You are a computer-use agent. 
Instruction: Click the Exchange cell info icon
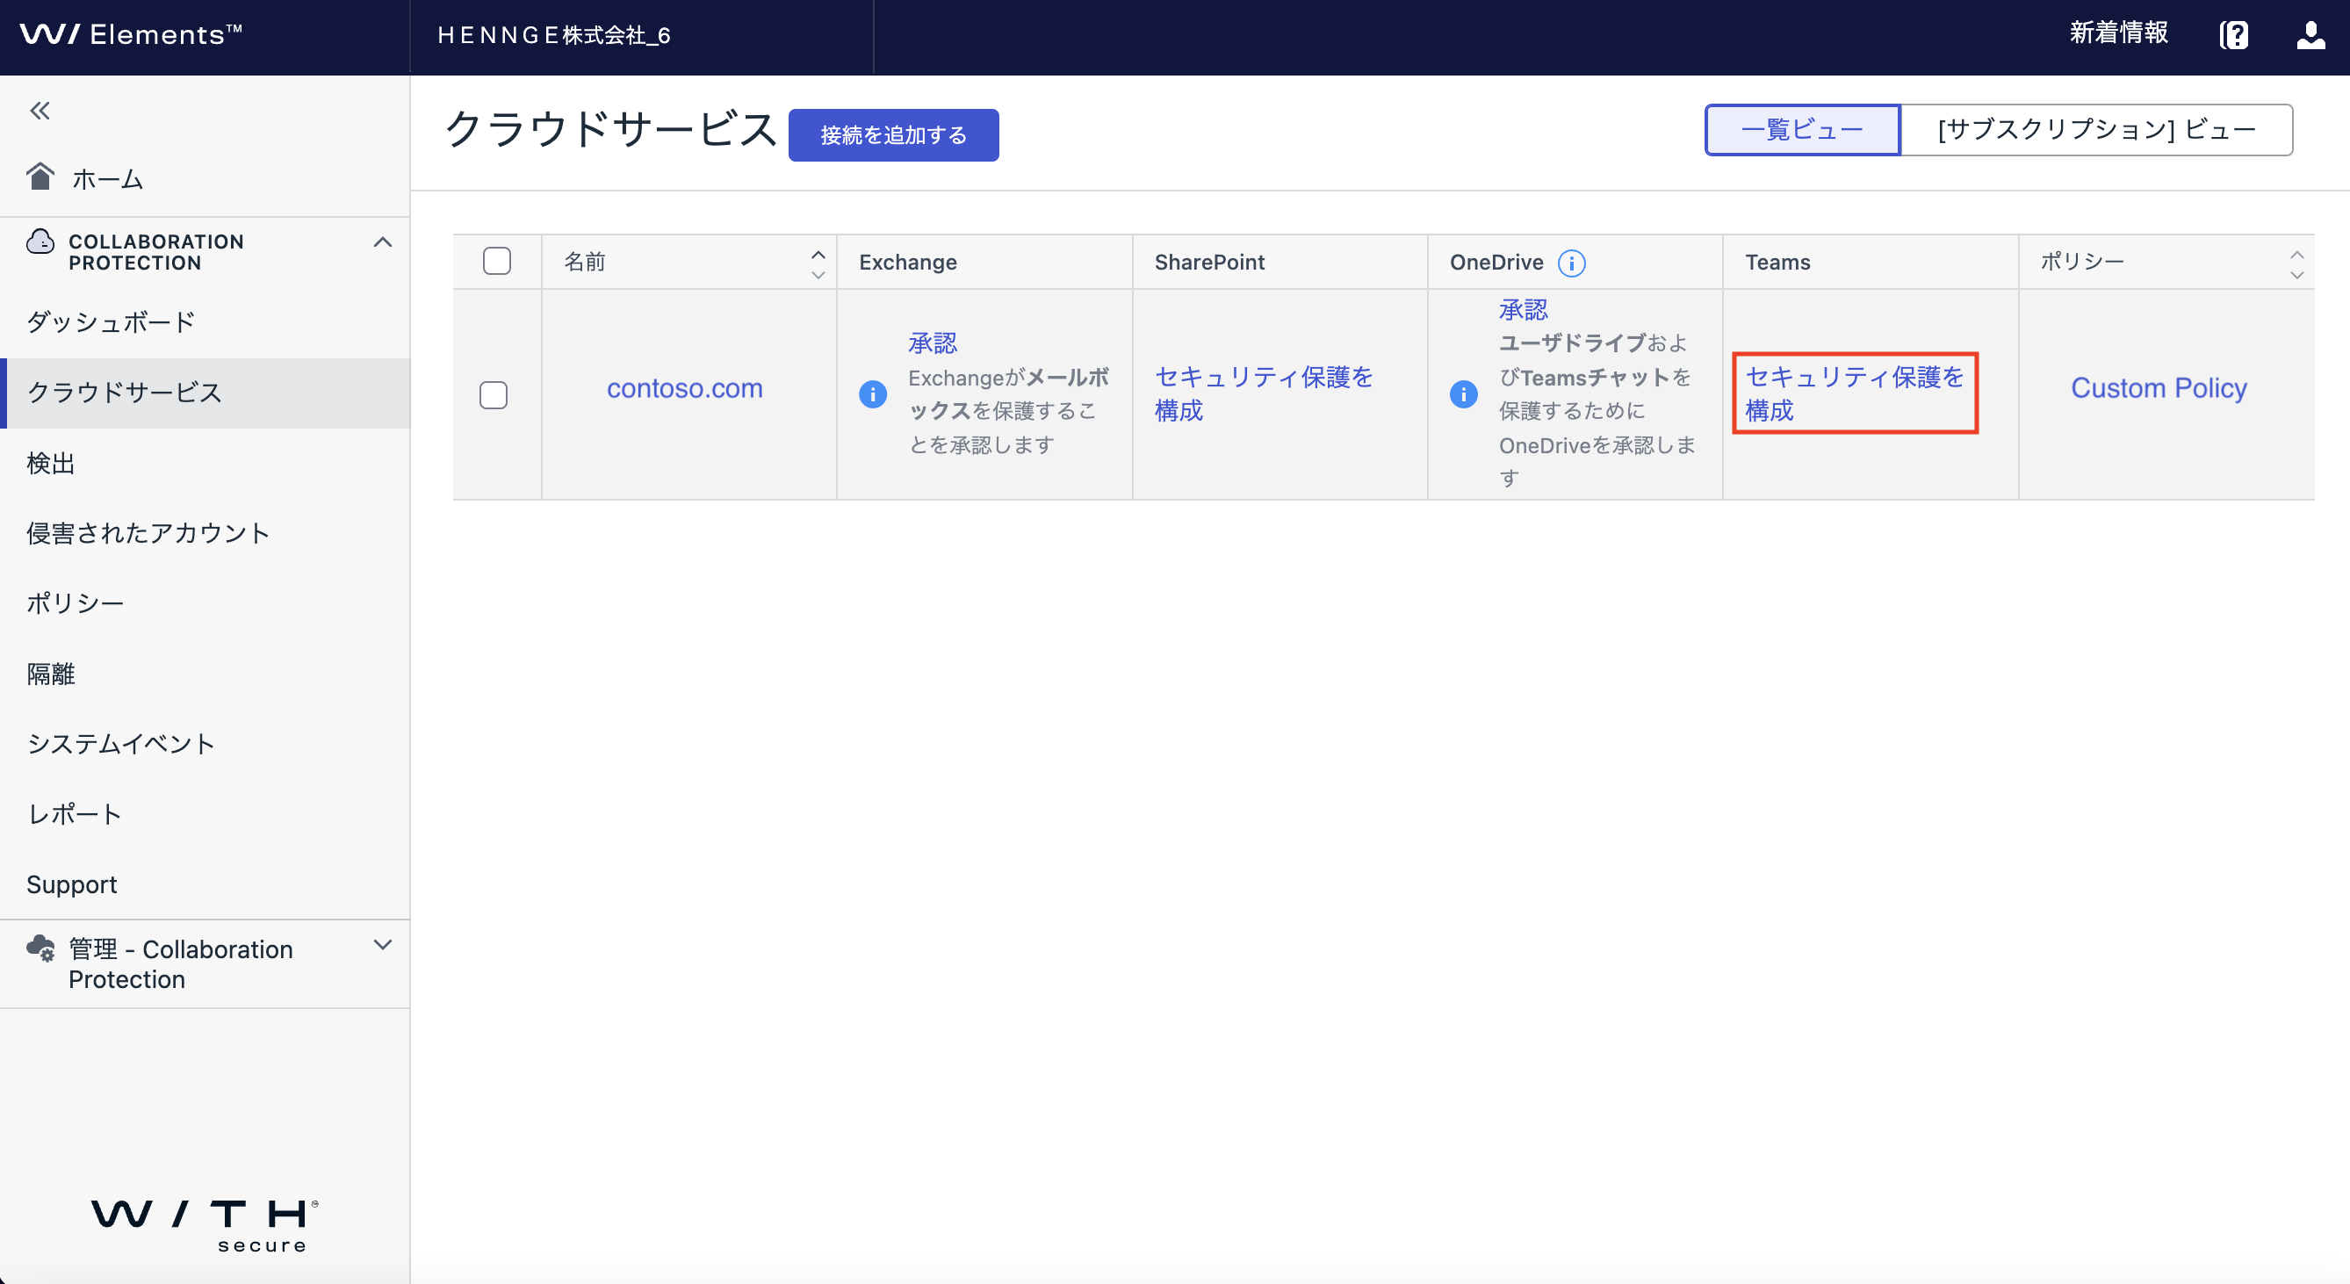(x=873, y=394)
